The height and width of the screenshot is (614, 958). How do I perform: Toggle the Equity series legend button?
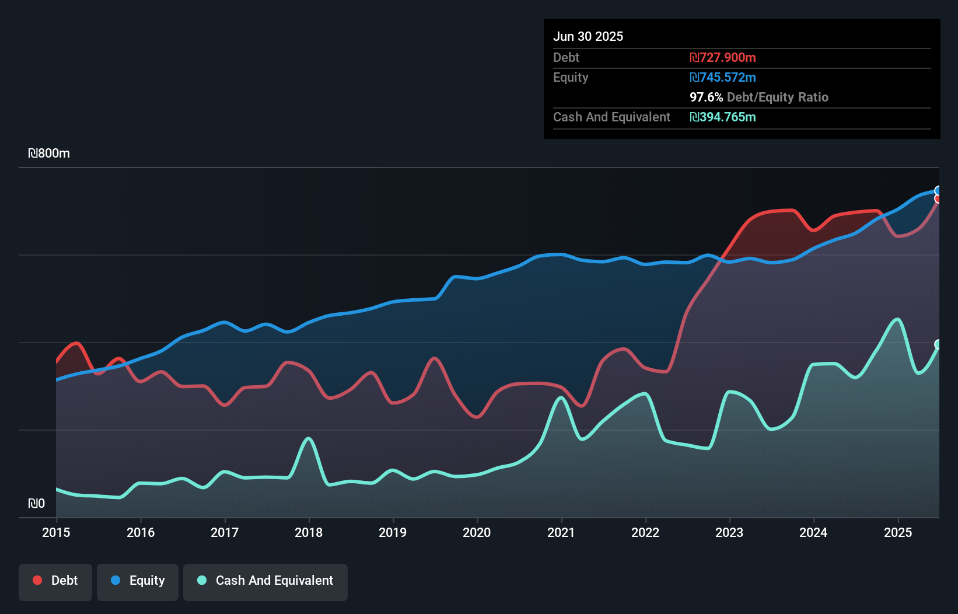[138, 581]
